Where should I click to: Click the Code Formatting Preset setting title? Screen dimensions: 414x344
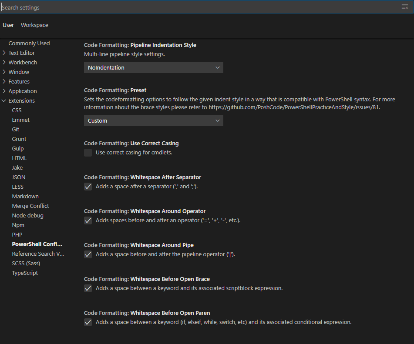(115, 90)
